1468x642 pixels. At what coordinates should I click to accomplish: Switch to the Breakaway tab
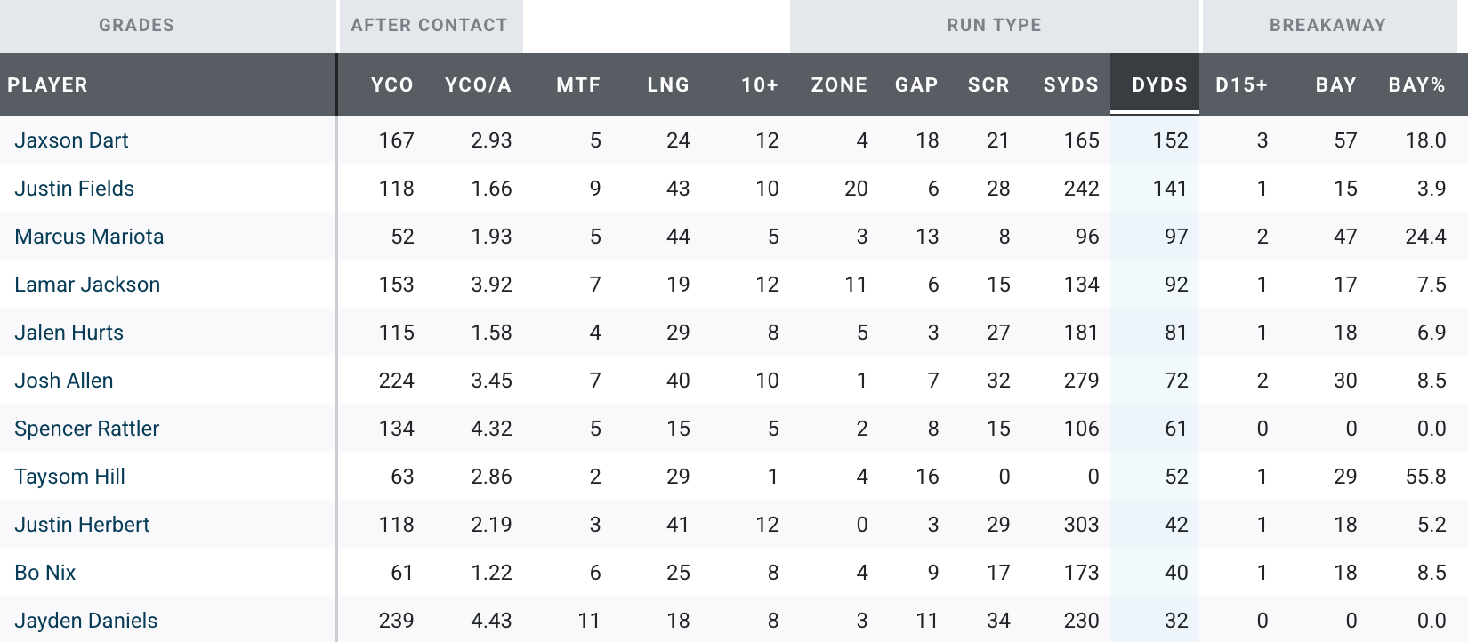point(1327,26)
